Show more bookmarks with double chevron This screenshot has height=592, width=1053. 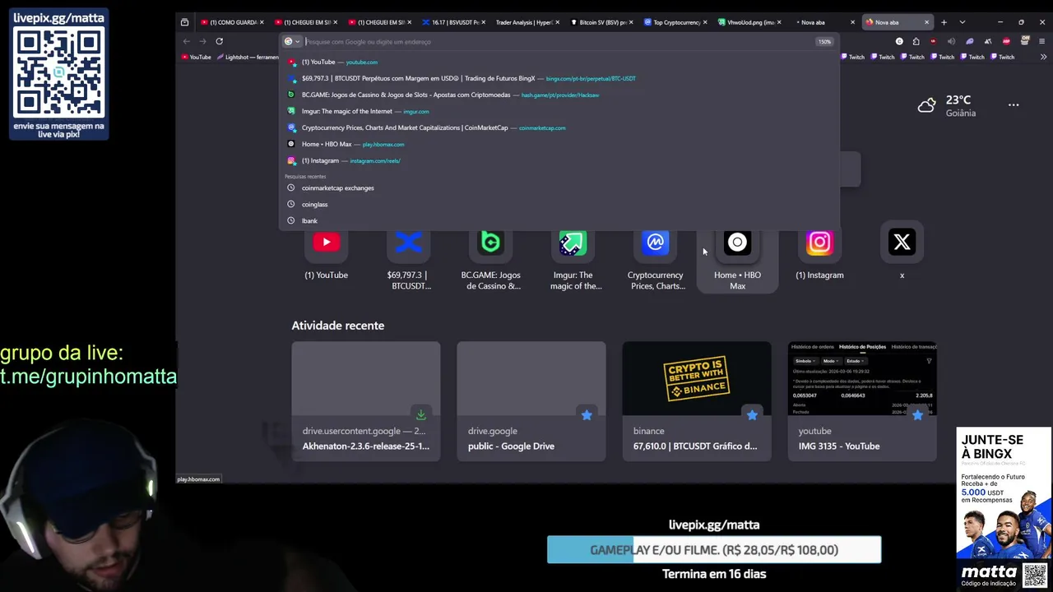pyautogui.click(x=1043, y=57)
